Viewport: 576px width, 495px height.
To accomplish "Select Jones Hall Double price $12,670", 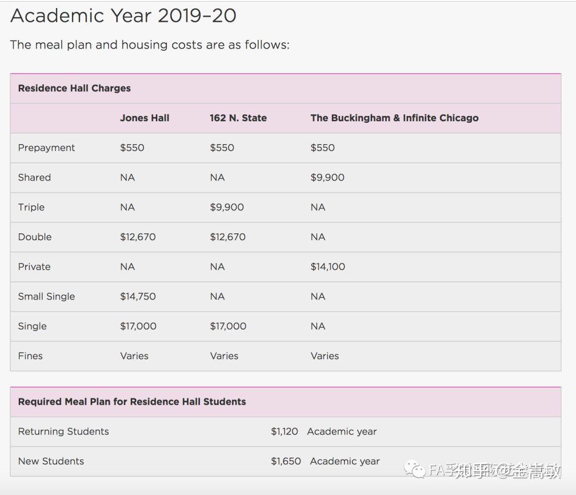I will (138, 237).
